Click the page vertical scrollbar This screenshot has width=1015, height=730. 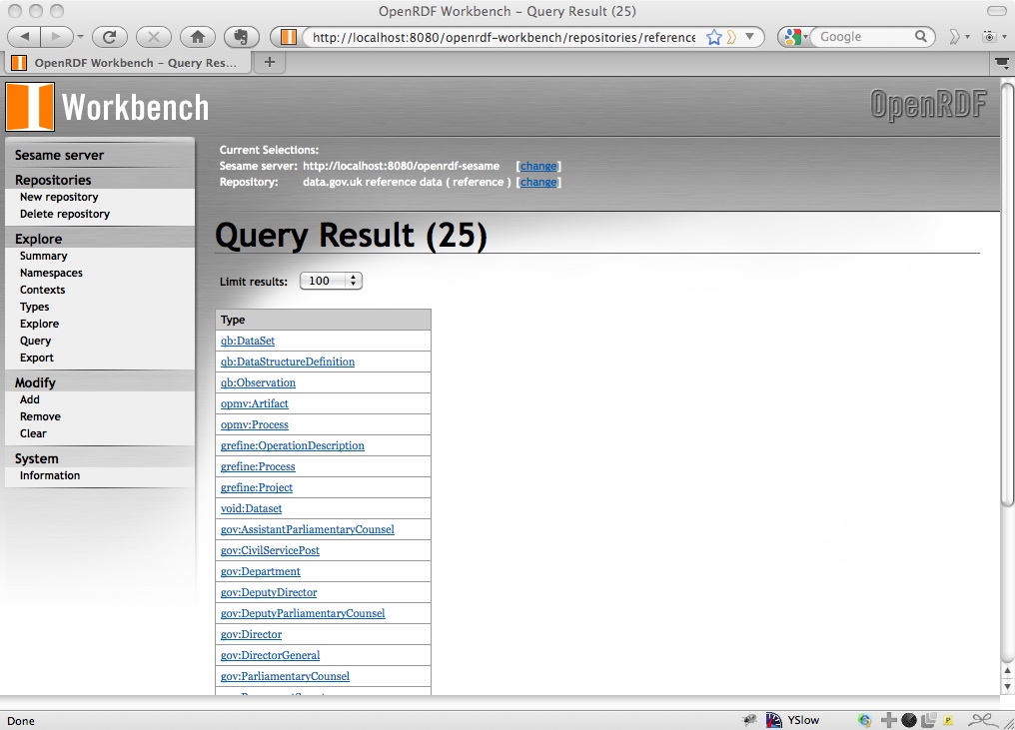point(1007,294)
